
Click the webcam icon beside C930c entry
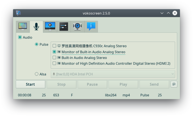[x=59, y=46]
